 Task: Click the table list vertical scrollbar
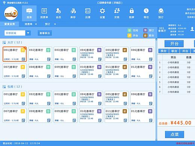[156, 89]
